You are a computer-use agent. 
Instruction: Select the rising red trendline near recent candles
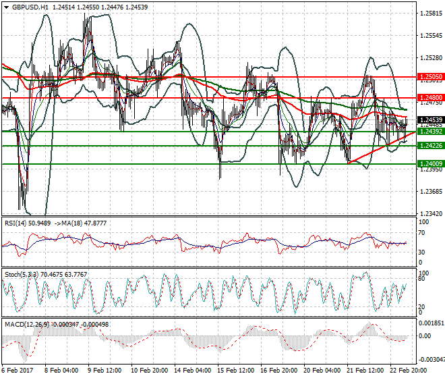[378, 150]
